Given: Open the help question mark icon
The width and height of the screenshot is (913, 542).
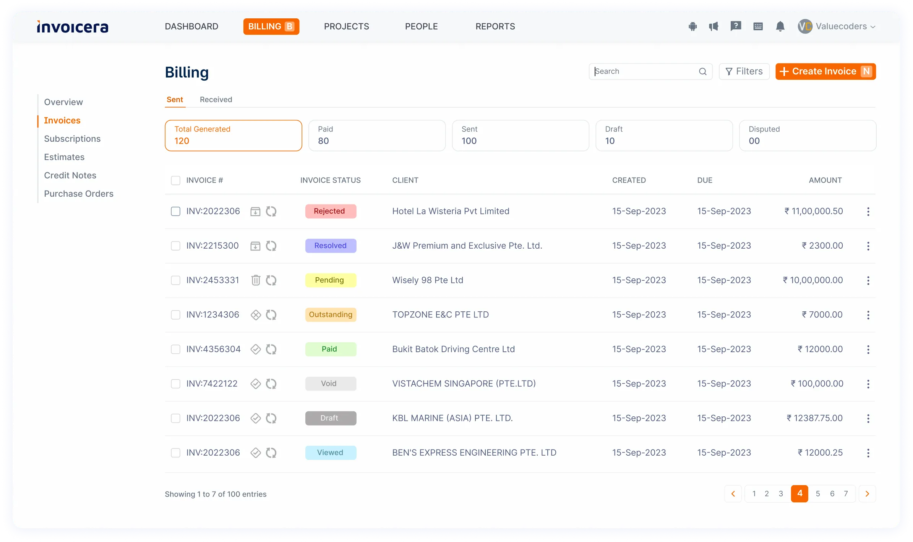Looking at the screenshot, I should (x=736, y=26).
